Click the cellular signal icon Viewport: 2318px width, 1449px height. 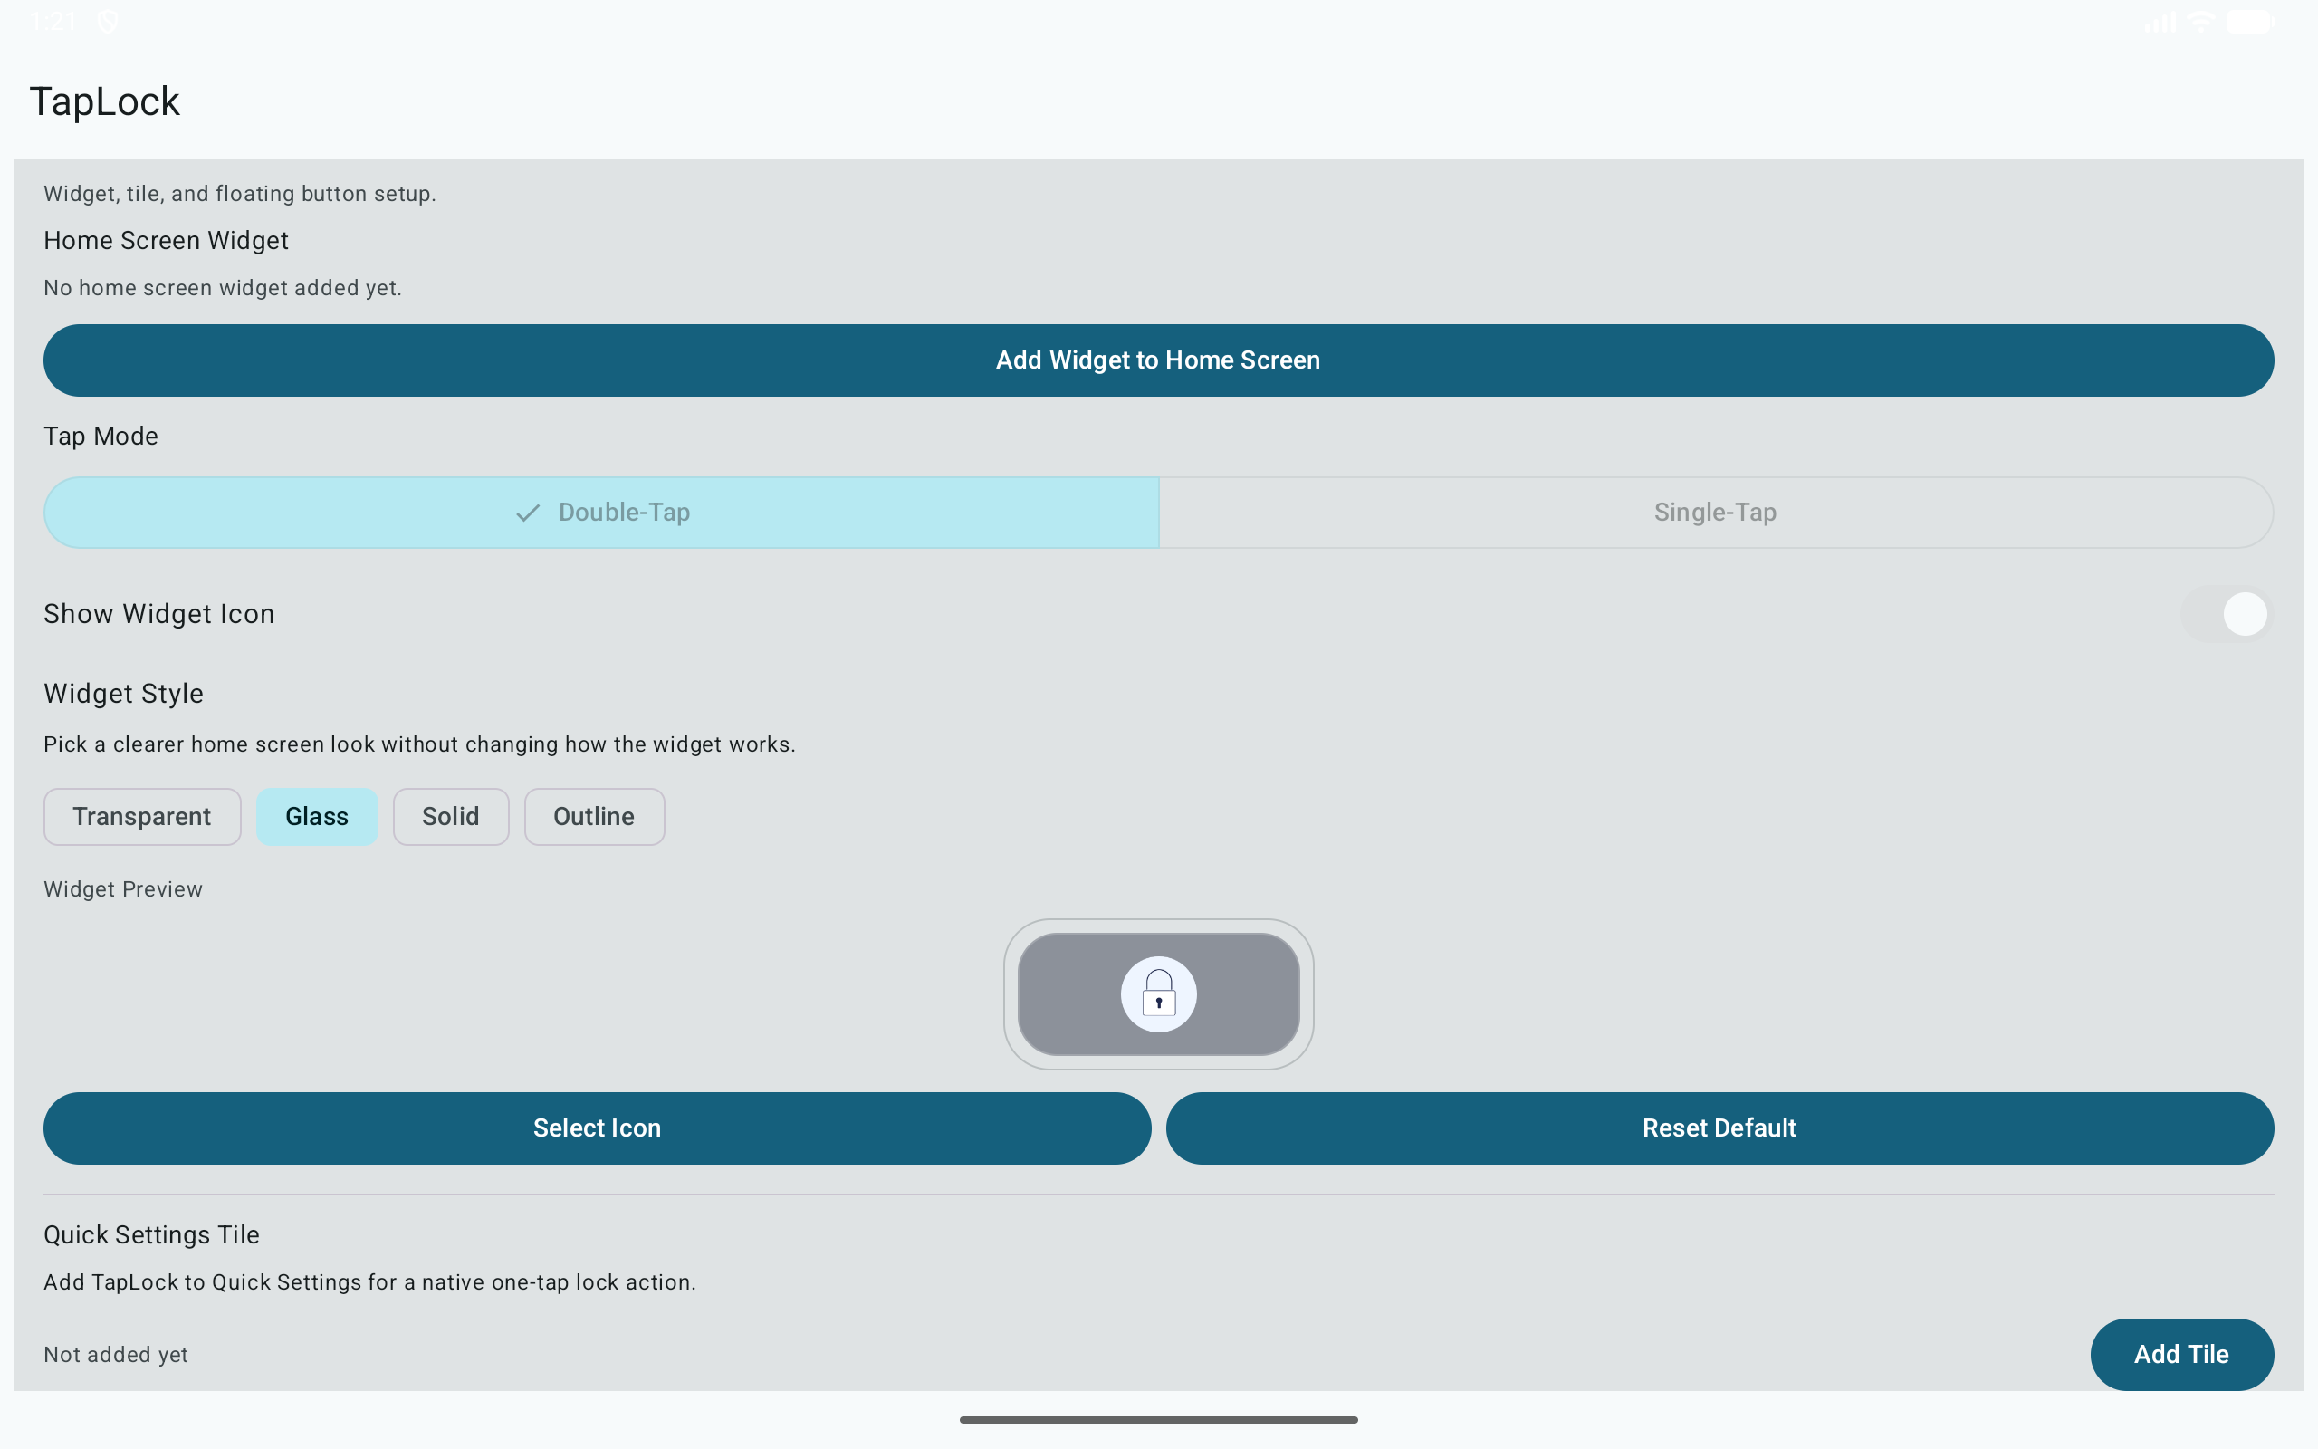click(x=2161, y=21)
